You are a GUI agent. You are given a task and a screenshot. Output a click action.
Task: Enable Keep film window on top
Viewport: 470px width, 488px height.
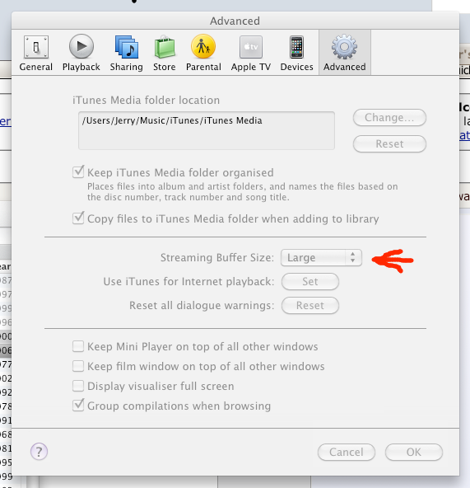click(x=78, y=366)
